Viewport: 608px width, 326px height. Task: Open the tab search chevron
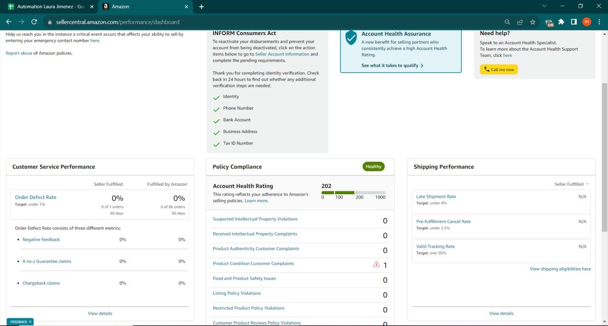point(544,6)
